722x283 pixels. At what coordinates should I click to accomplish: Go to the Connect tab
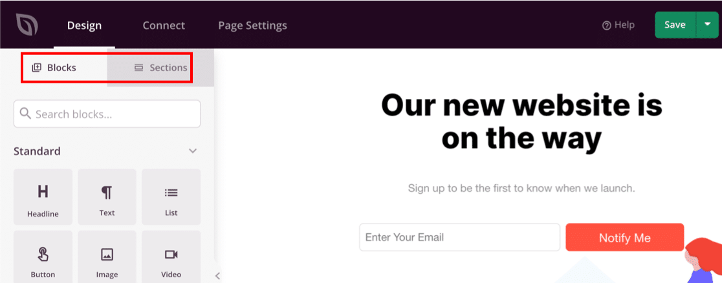tap(164, 25)
